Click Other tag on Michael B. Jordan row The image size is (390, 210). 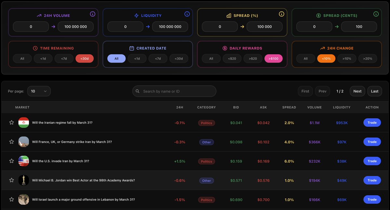pos(207,181)
